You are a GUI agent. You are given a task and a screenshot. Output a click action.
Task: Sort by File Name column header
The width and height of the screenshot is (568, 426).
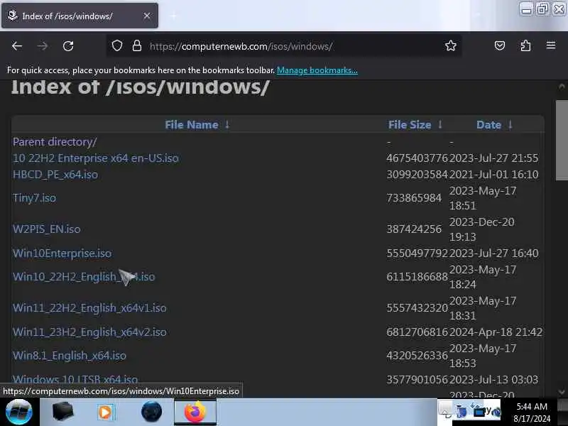[192, 125]
